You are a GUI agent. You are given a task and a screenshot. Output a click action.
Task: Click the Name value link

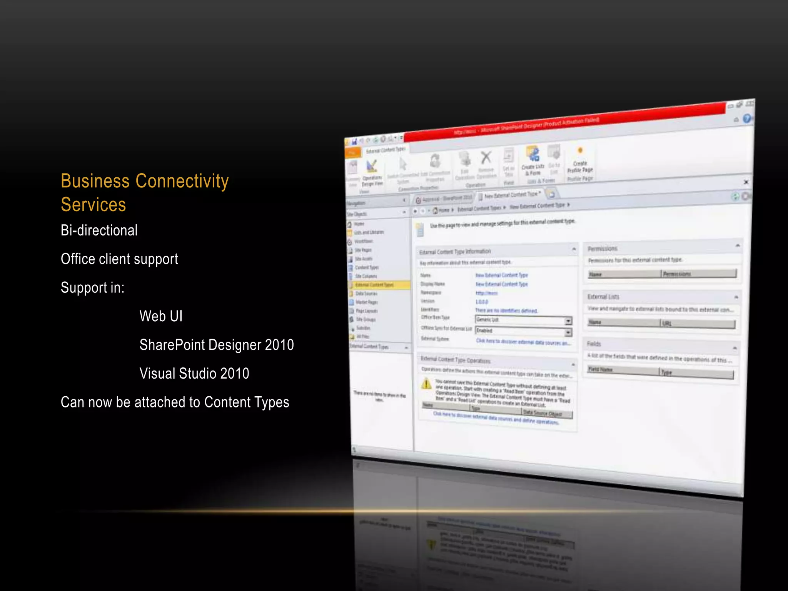(502, 275)
